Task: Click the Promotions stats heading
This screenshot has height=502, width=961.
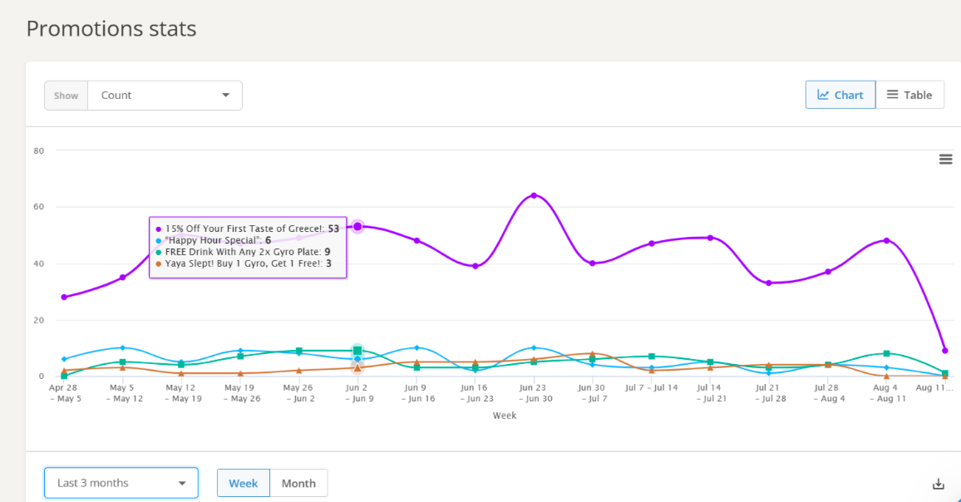Action: coord(111,28)
